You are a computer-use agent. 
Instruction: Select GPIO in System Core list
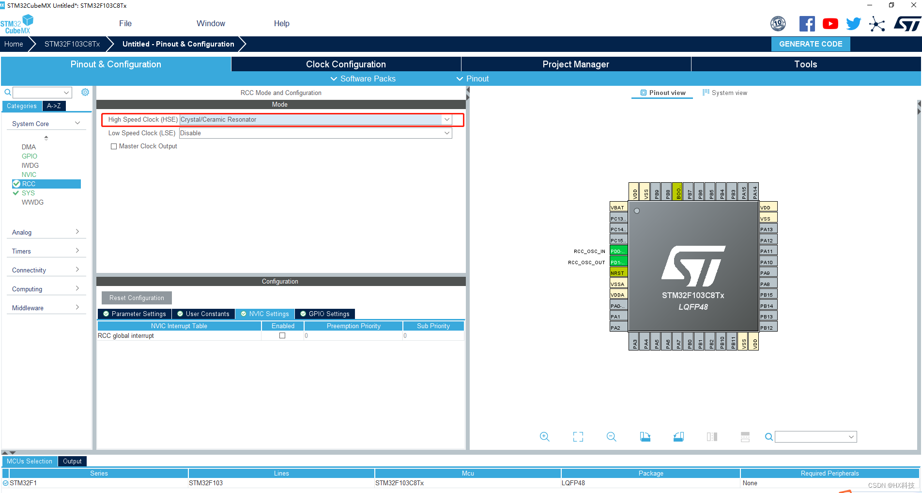pos(29,156)
